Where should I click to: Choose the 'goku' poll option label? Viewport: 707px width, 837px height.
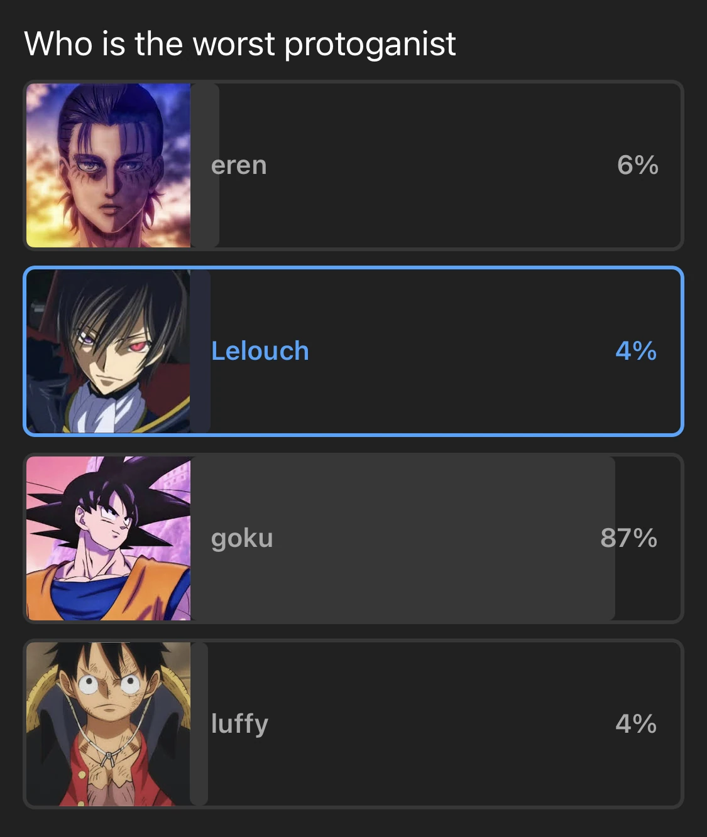[x=242, y=538]
